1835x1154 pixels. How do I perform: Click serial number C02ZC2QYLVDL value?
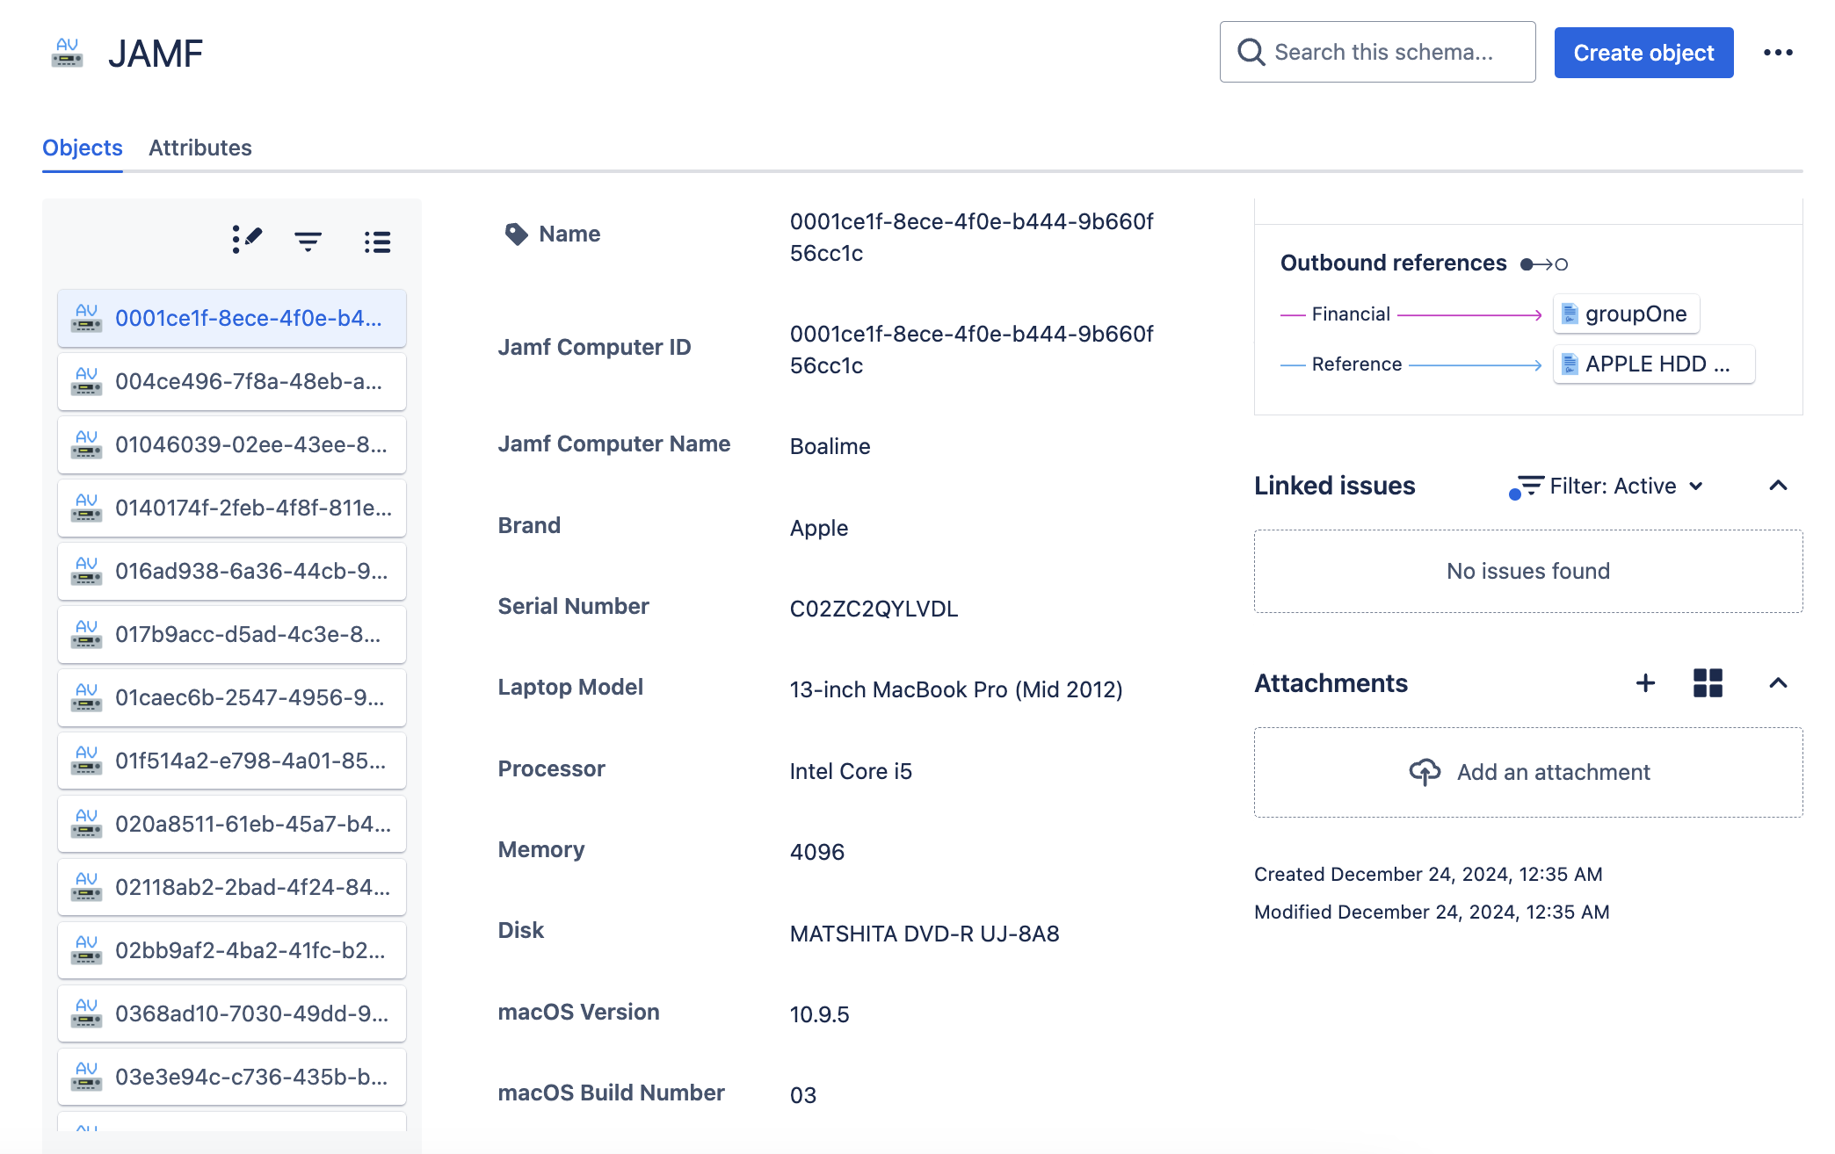point(874,609)
